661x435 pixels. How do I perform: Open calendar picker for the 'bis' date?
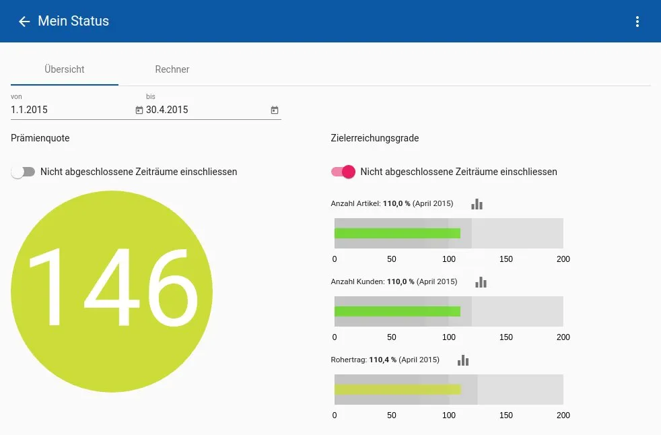(275, 110)
